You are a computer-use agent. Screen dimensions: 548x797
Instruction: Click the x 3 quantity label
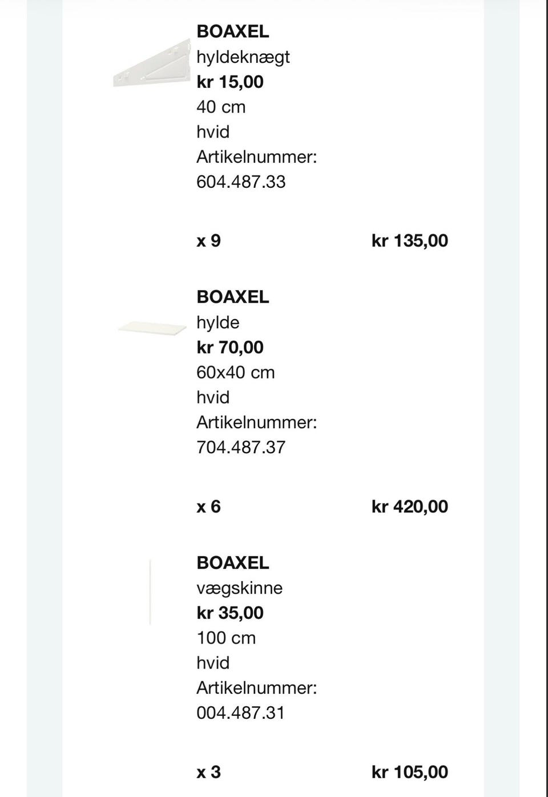(208, 772)
